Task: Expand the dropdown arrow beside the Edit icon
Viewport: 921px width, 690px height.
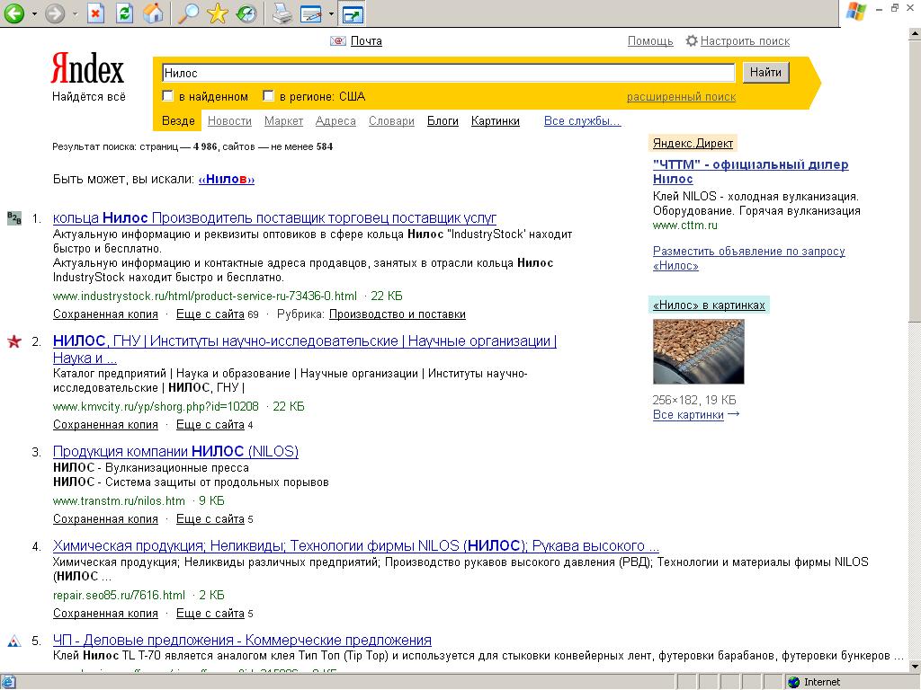Action: pos(331,13)
